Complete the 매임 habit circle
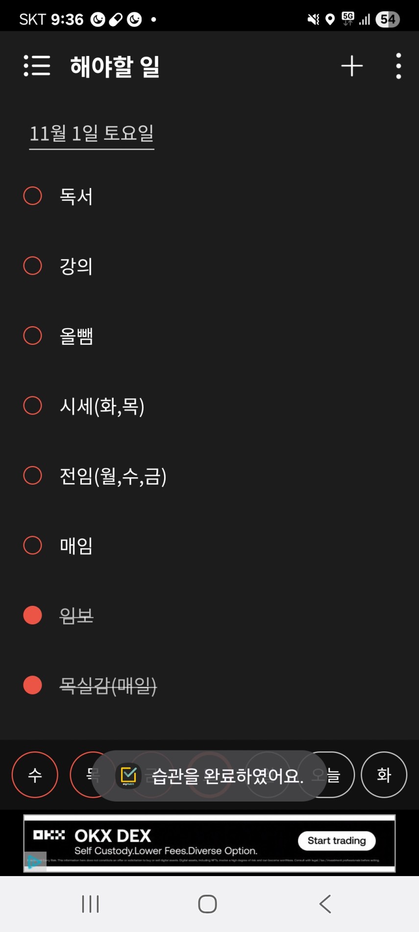Image resolution: width=419 pixels, height=932 pixels. click(33, 545)
